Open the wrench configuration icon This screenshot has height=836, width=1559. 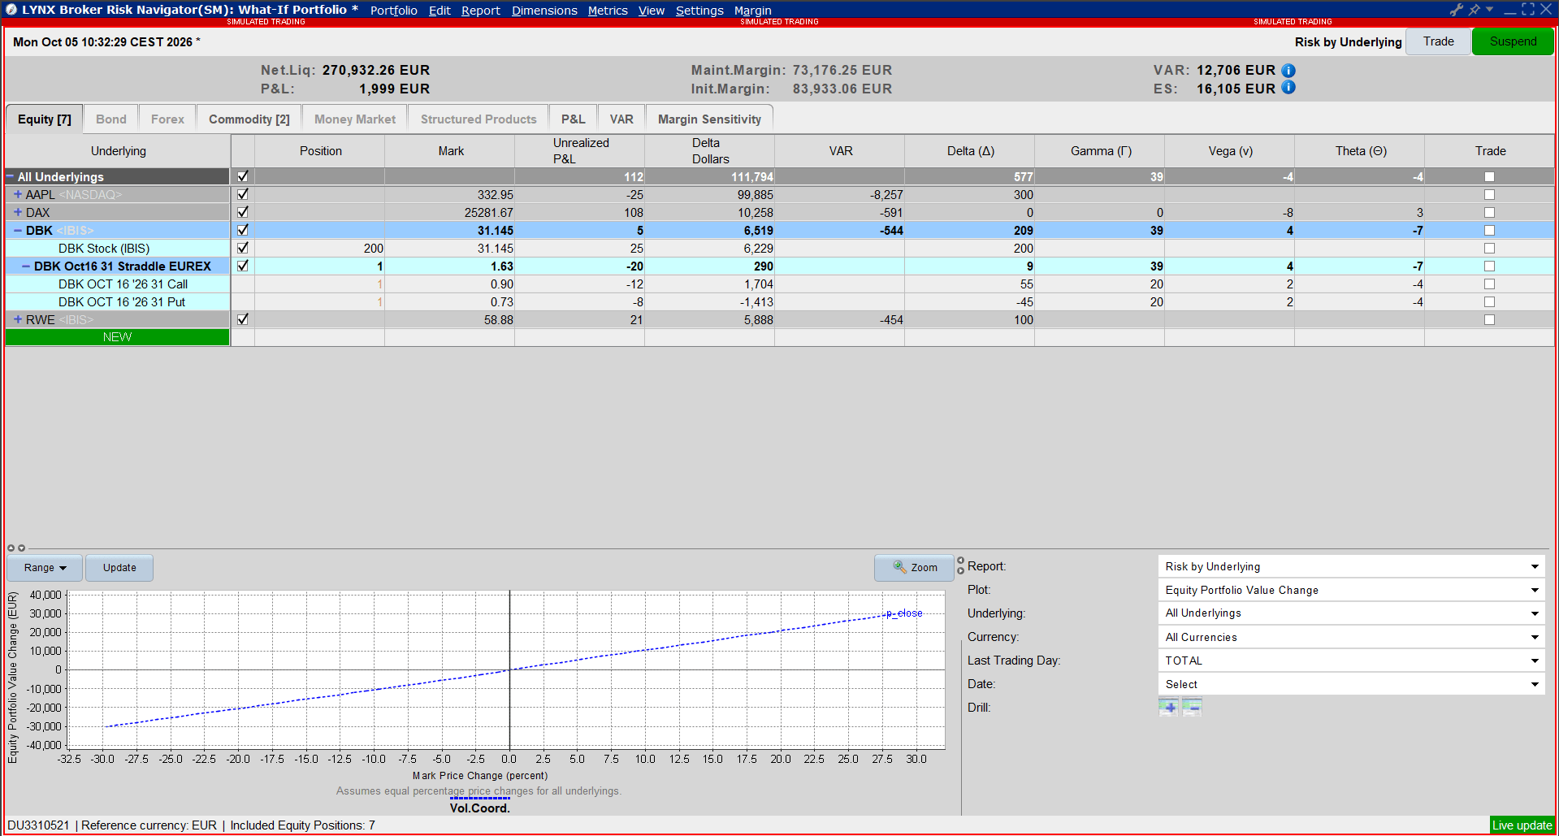[x=1456, y=10]
